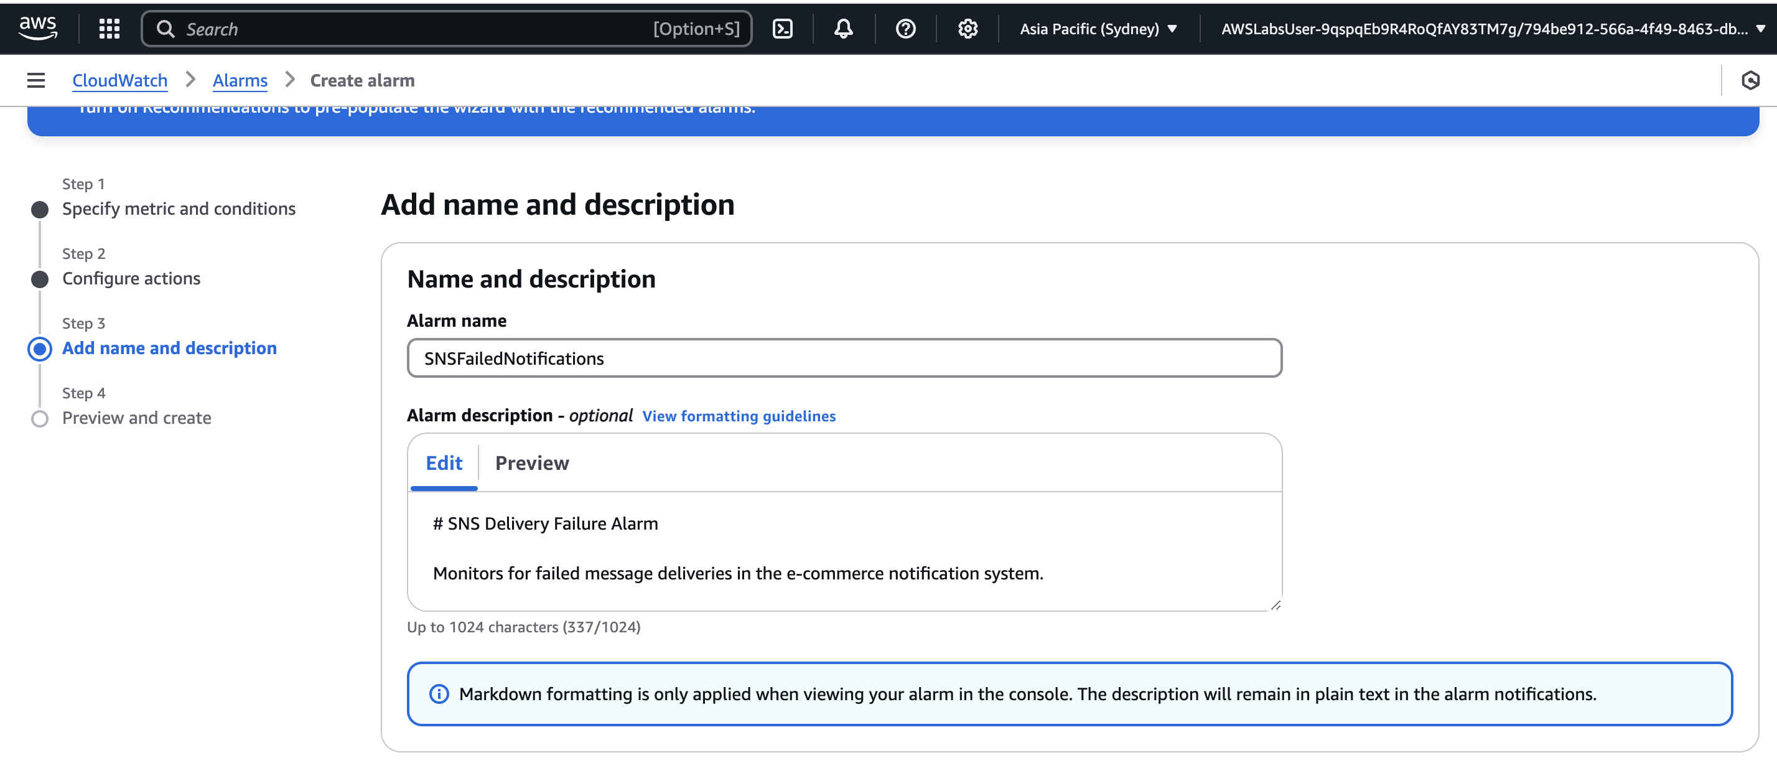Click the '# SNS Delivery Failure Alarm' line
The height and width of the screenshot is (768, 1777).
pyautogui.click(x=545, y=523)
